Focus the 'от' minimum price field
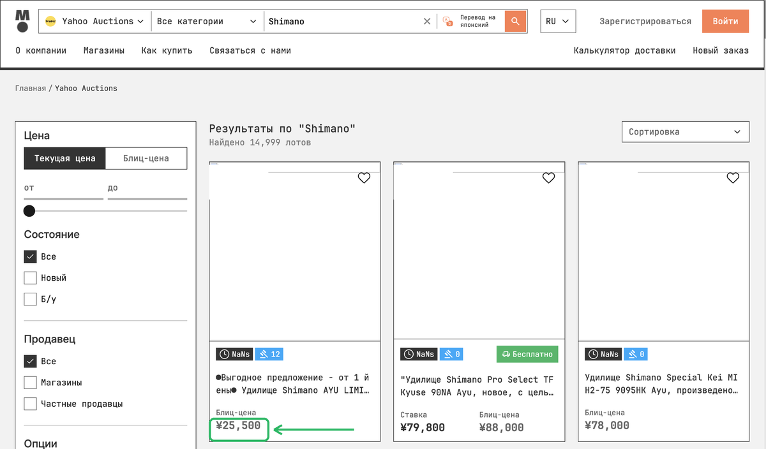 pyautogui.click(x=64, y=189)
